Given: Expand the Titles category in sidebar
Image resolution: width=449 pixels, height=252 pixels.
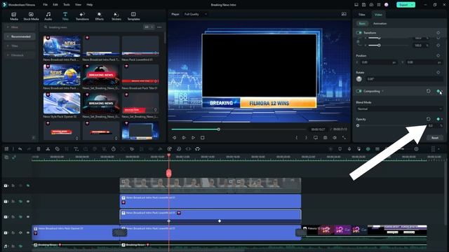Looking at the screenshot, I should pos(20,45).
